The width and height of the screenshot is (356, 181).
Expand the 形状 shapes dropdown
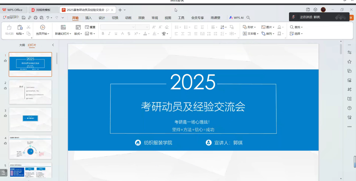coord(249,27)
